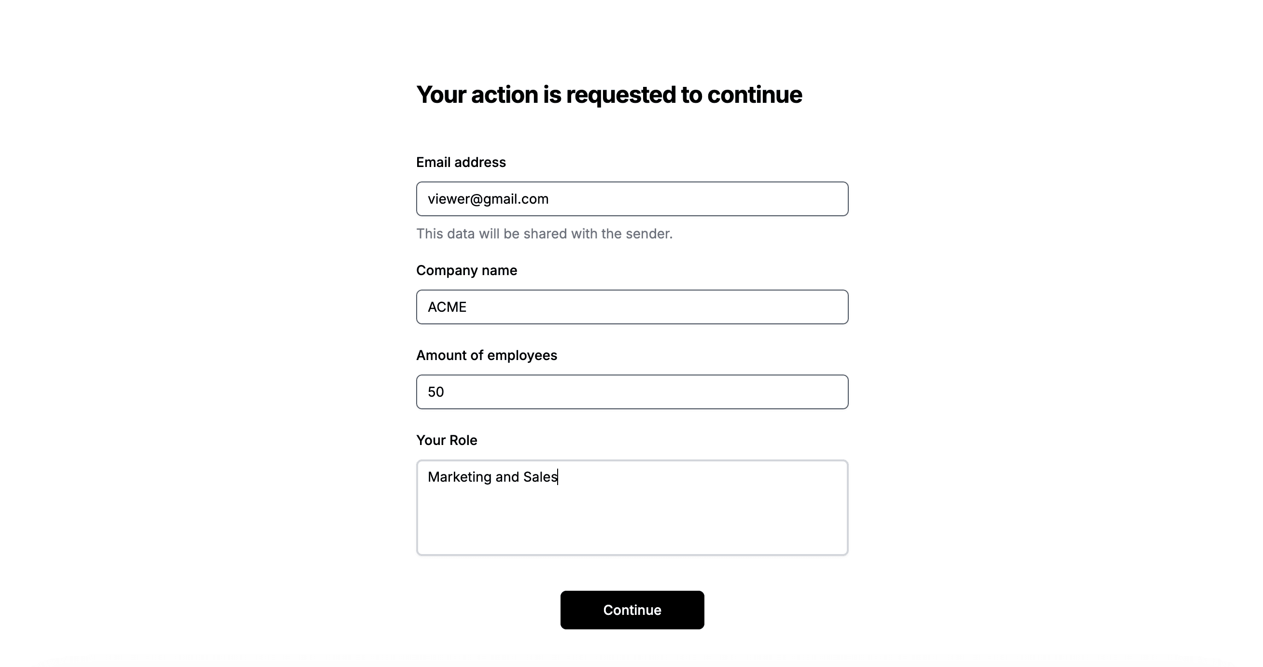Click the "ACME" text in company field
The image size is (1263, 667).
tap(447, 307)
